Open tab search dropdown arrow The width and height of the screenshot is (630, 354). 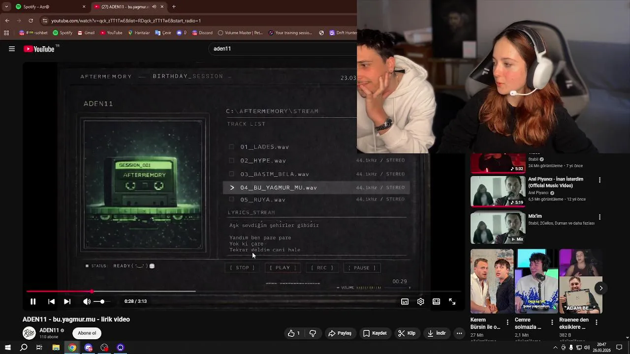[x=6, y=7]
